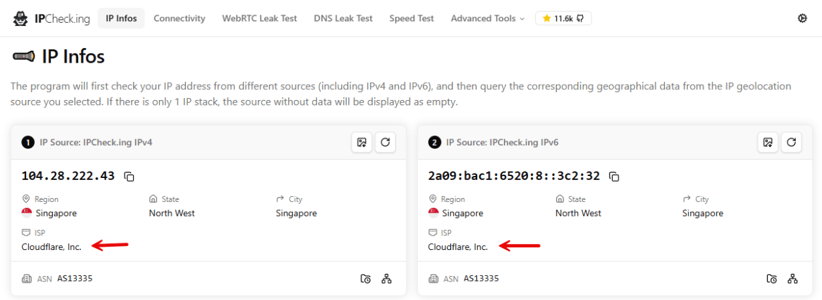
Task: Open the WebRTC Leak Test tab
Action: click(259, 19)
